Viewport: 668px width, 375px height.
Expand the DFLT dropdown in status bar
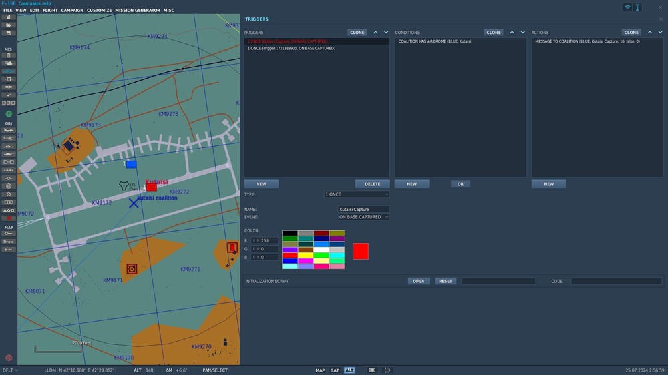coord(10,370)
